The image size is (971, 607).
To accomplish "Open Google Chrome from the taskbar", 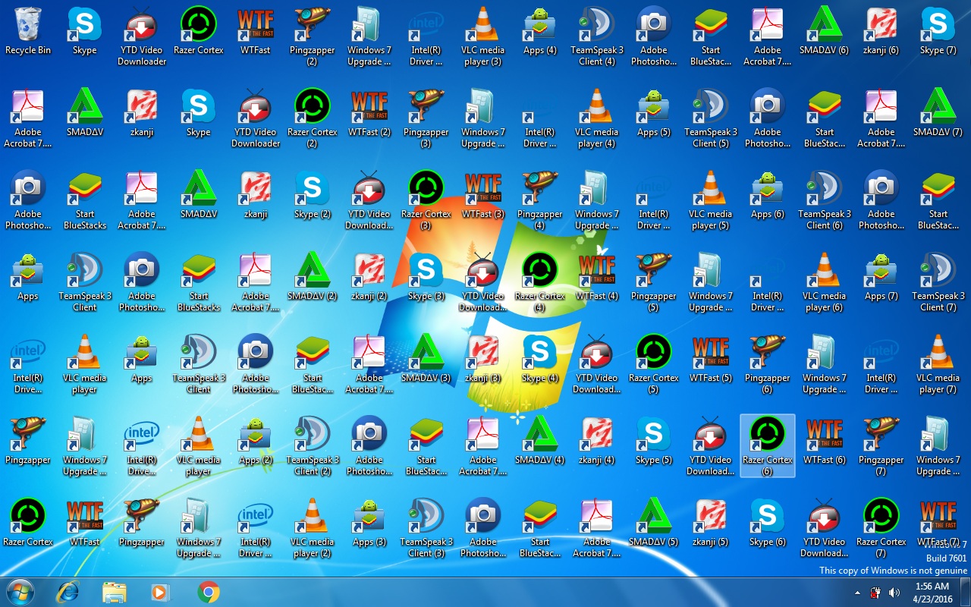I will pyautogui.click(x=209, y=592).
